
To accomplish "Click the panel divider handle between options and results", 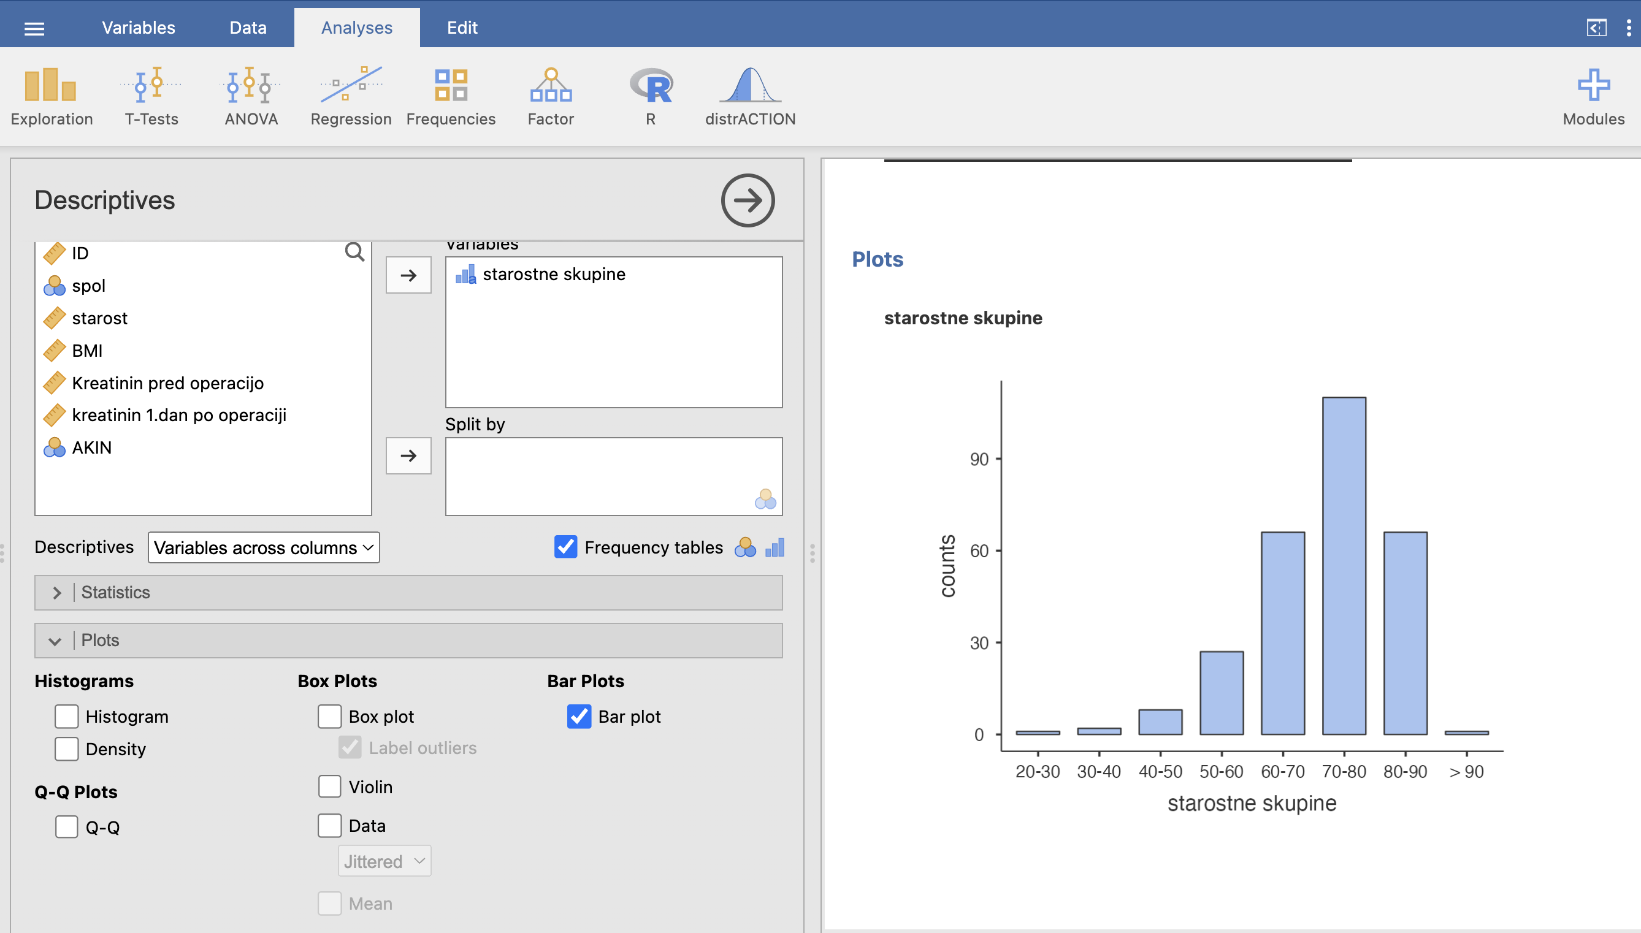I will [812, 553].
